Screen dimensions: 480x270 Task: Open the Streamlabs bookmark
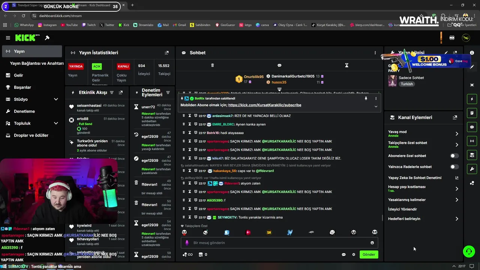click(143, 25)
